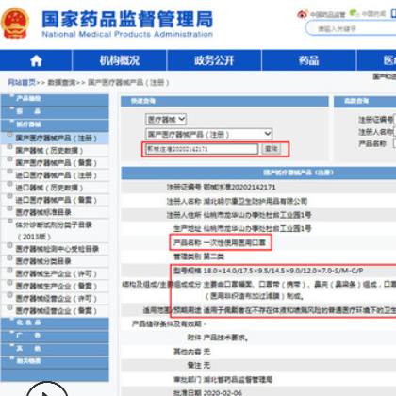Click the national emblem logo
This screenshot has height=396, width=396.
pos(15,24)
